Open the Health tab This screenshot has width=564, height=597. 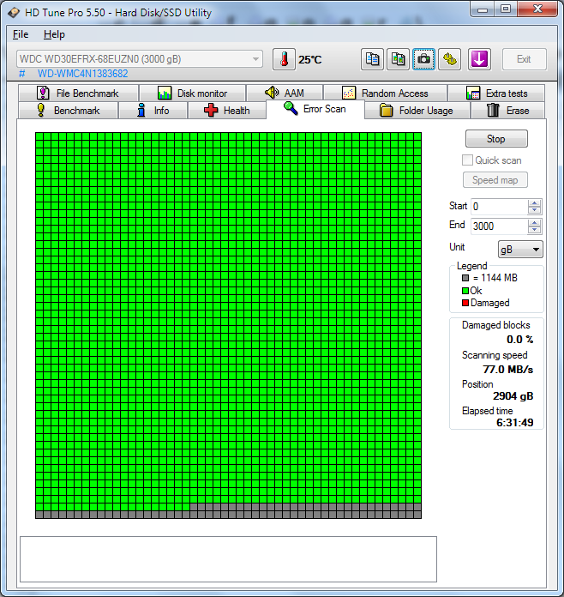(227, 111)
